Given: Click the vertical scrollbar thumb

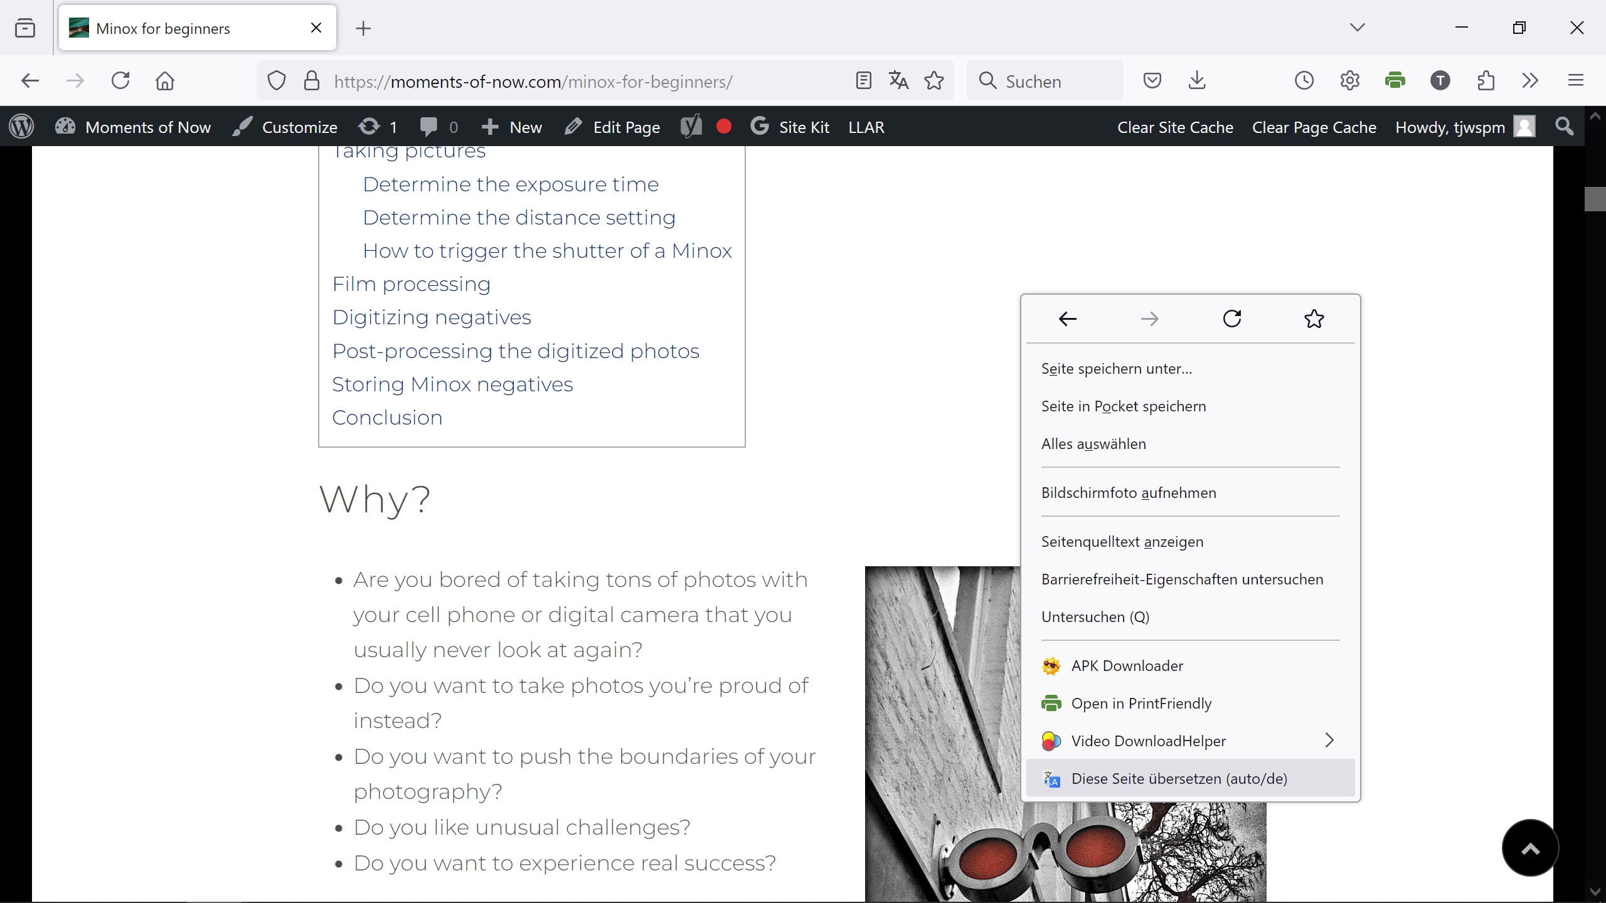Looking at the screenshot, I should (x=1594, y=199).
